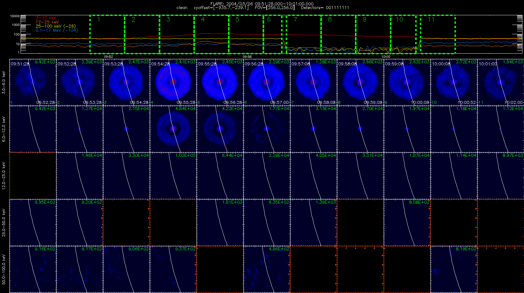Click the red 3-12 keV legend entry

(46, 18)
